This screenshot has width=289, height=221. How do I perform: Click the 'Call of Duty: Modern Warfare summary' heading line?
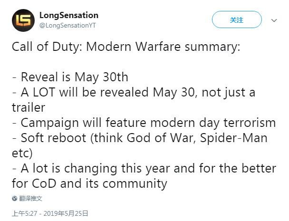126,47
